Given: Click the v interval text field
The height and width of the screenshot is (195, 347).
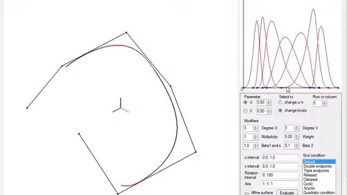Looking at the screenshot, I should click(280, 166).
